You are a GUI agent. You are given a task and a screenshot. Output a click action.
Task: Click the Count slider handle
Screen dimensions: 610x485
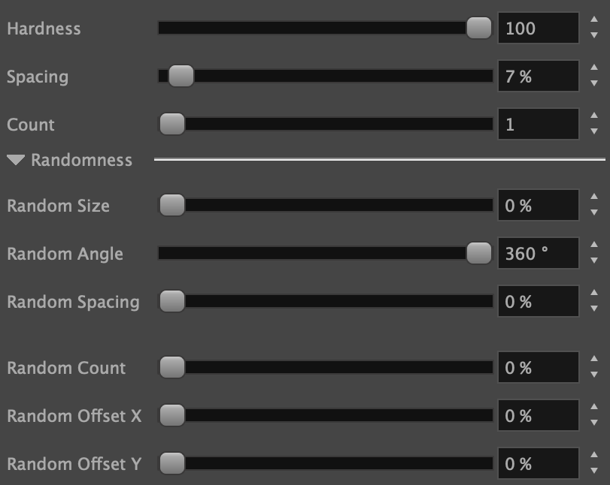pos(172,124)
